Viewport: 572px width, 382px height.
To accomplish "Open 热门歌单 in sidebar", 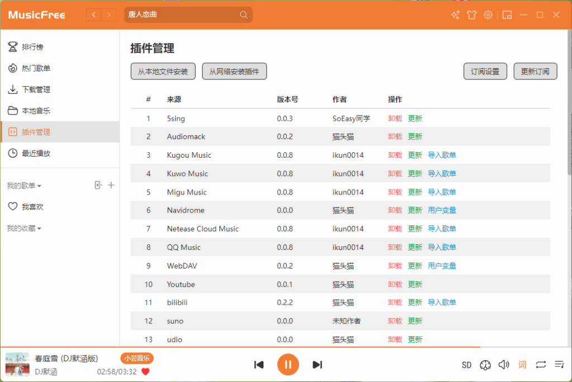I will [x=60, y=68].
